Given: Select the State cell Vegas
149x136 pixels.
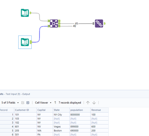Looking at the screenshot, I should [x=61, y=127].
